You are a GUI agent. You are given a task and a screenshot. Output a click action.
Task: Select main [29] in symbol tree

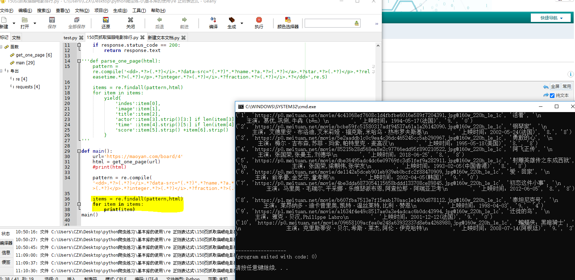[x=25, y=63]
